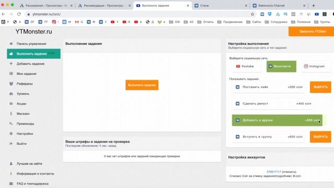
Task: Click the list icon for Мои задания
Action: click(x=11, y=74)
